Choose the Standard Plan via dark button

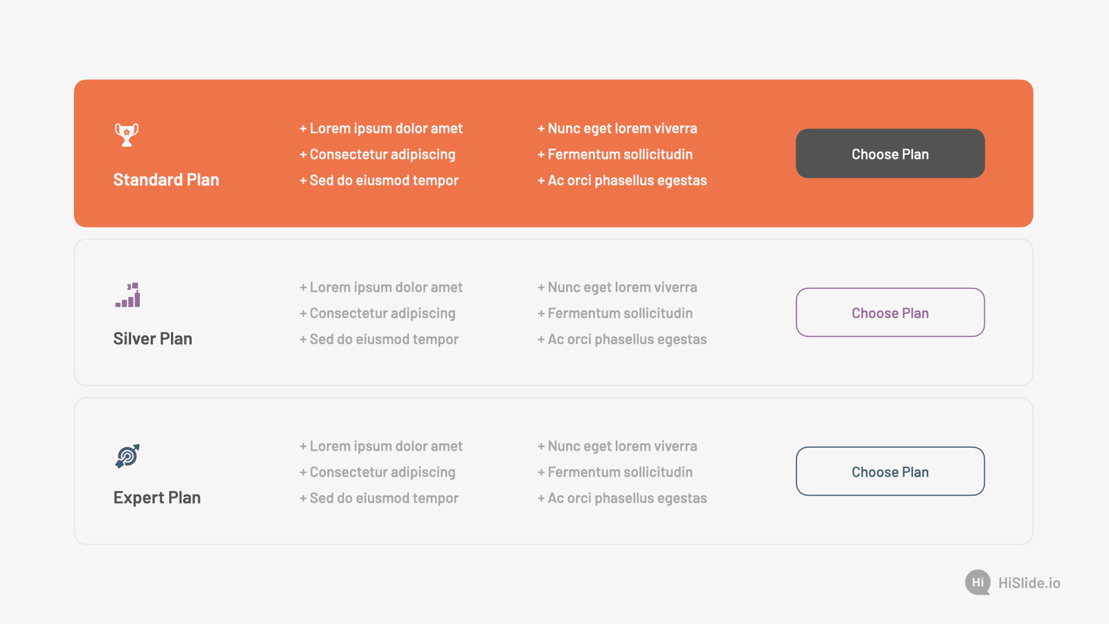890,153
